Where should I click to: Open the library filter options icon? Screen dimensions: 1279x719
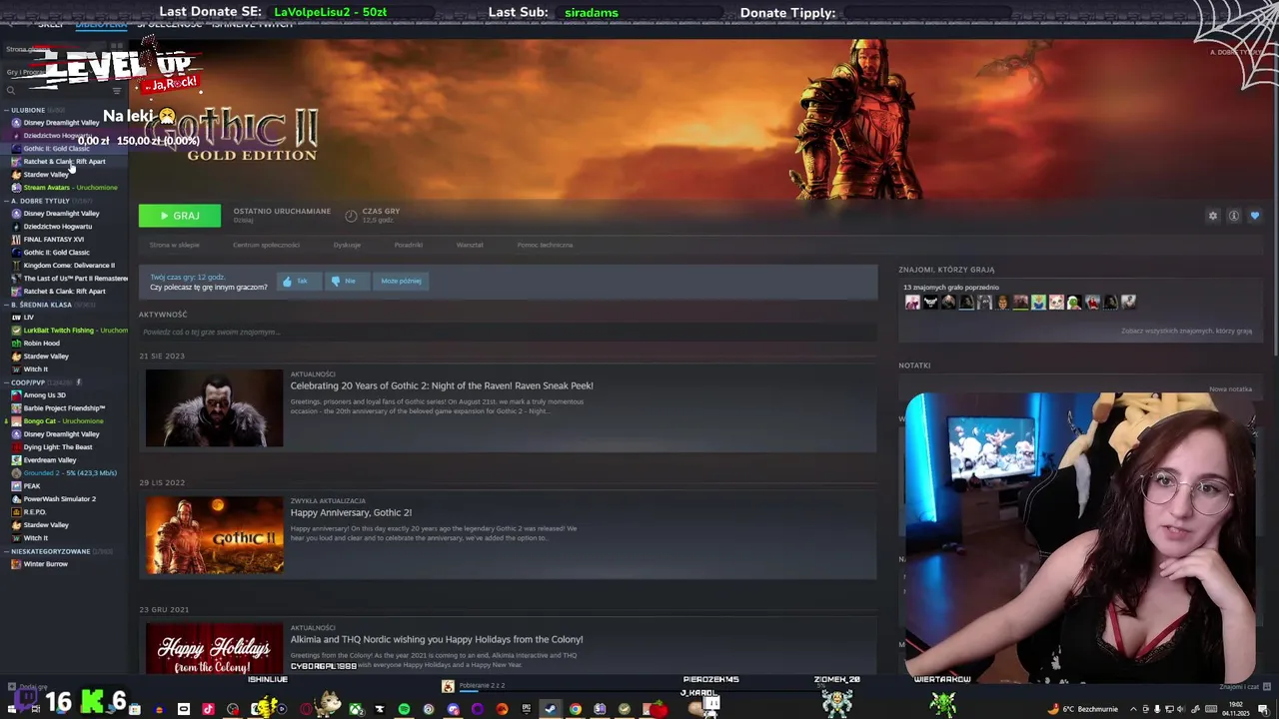coord(117,91)
